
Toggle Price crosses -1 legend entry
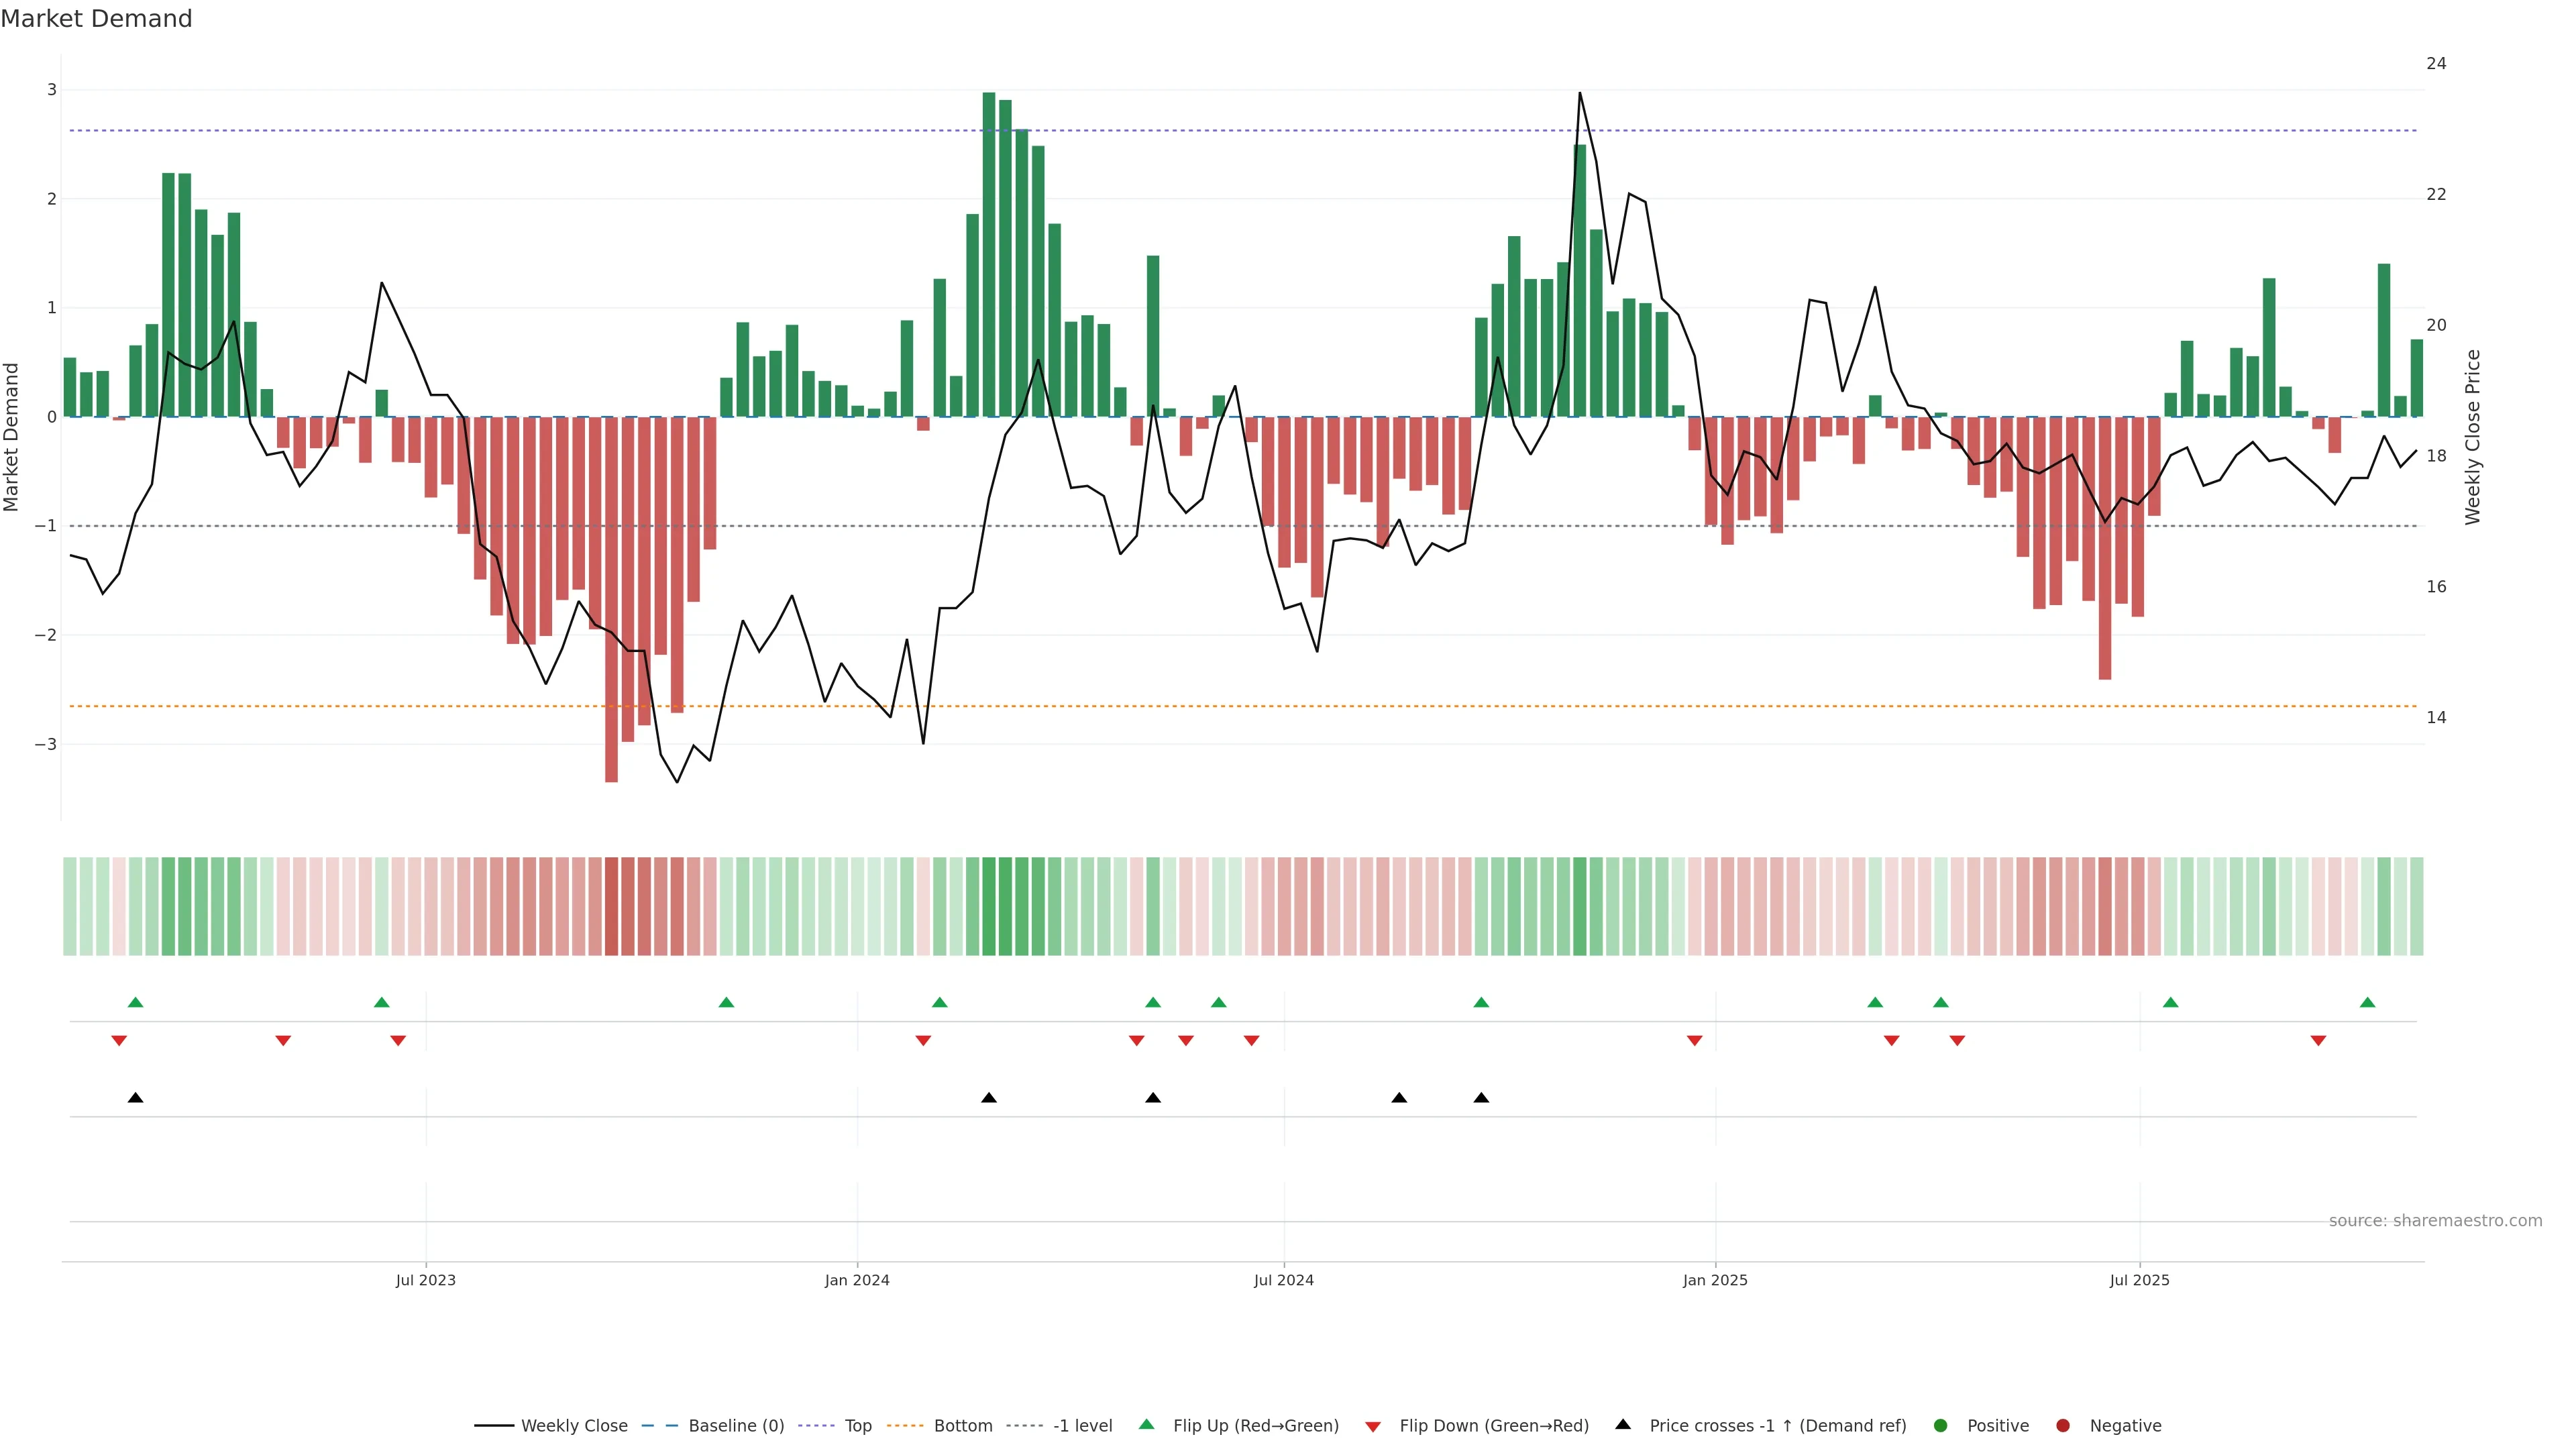pyautogui.click(x=1777, y=1426)
